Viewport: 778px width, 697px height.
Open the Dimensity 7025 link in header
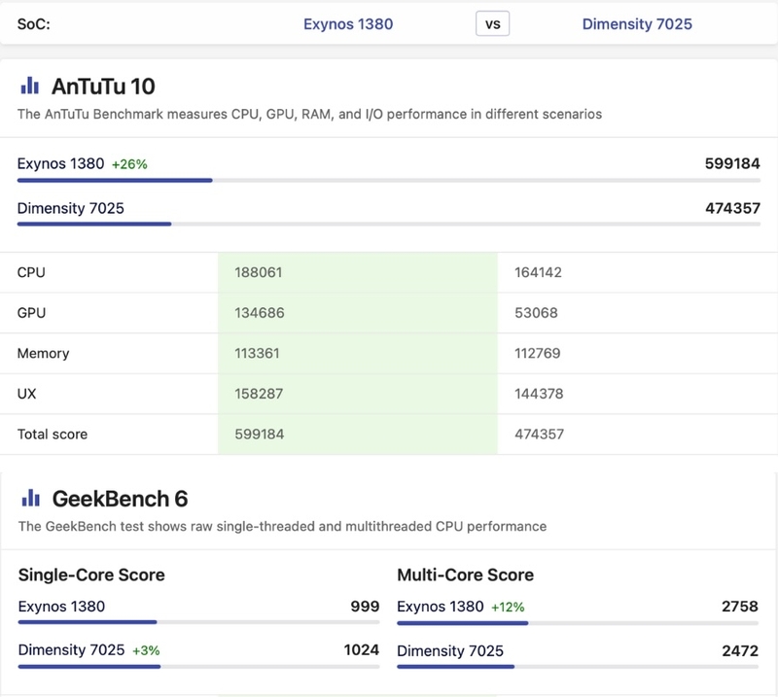(637, 23)
